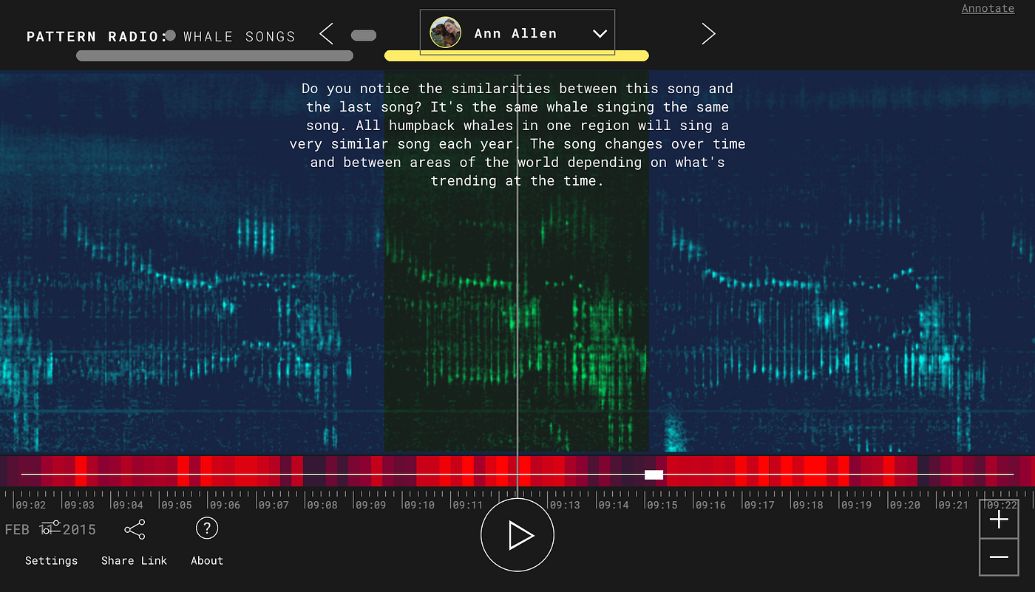The image size is (1035, 592).
Task: Jump to 09:13 on the time ruler
Action: pos(564,505)
